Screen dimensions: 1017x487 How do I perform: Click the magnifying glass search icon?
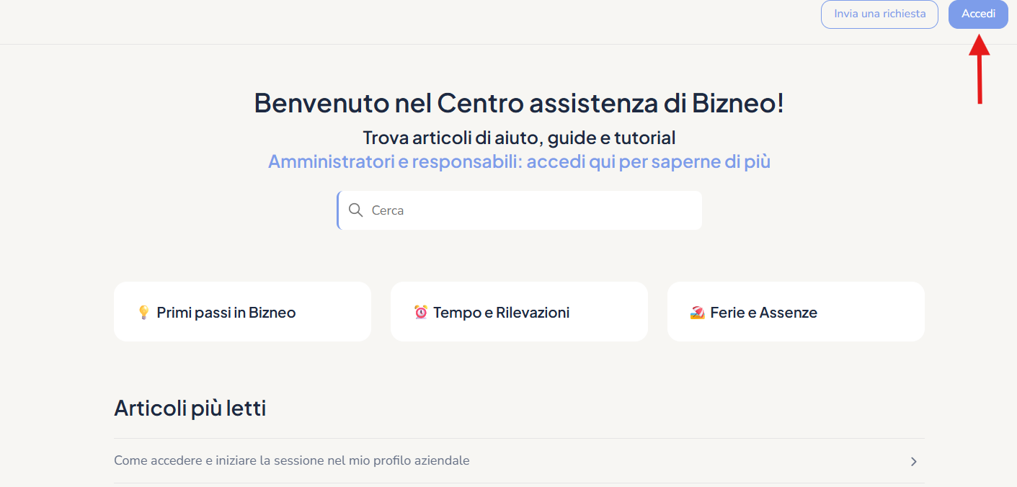(x=355, y=210)
